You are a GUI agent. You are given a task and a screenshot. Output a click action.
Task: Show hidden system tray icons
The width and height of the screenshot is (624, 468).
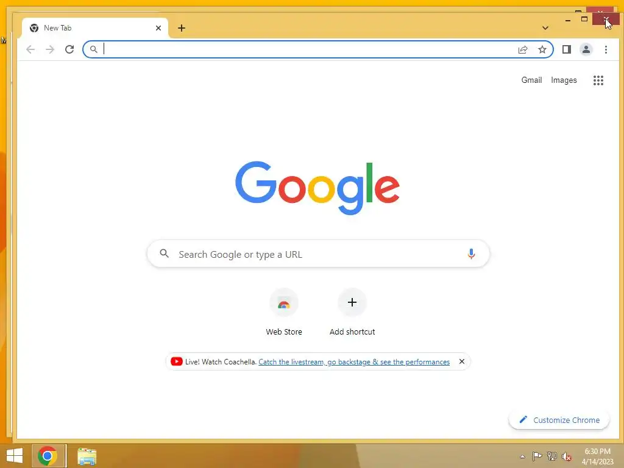(522, 457)
